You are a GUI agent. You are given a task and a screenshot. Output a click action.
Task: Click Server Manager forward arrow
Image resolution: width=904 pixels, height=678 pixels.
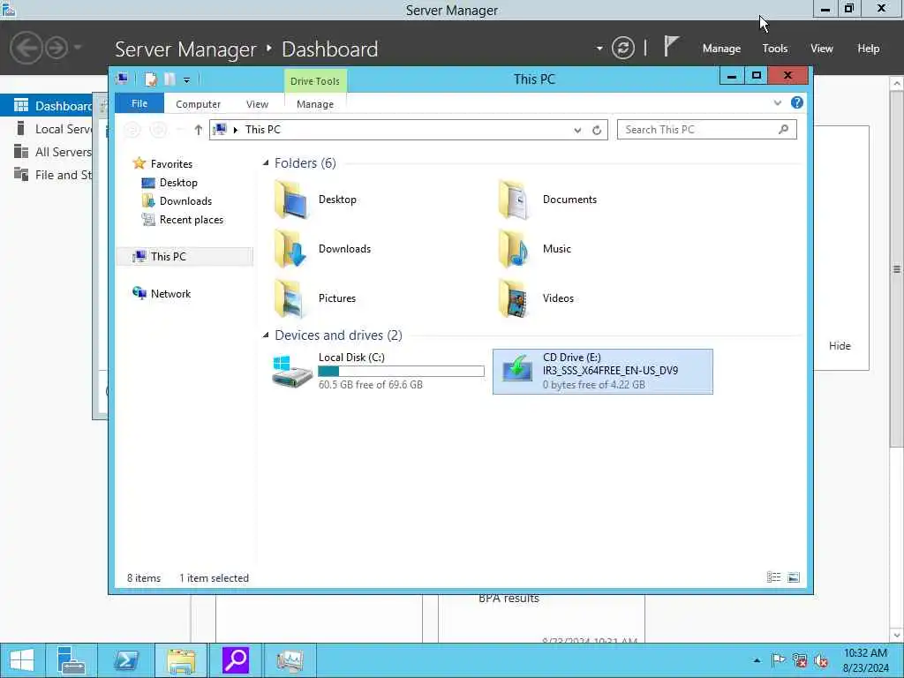coord(56,48)
